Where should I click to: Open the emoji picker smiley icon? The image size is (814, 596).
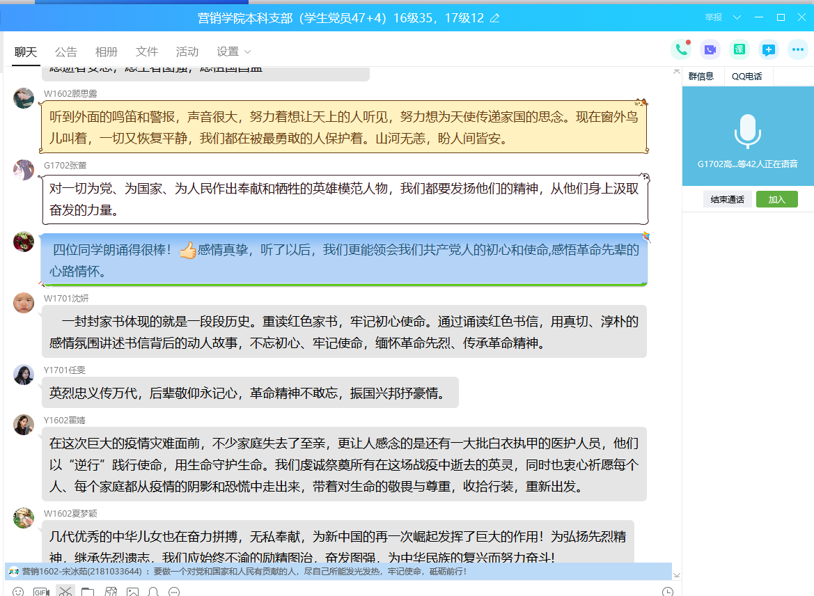point(18,592)
